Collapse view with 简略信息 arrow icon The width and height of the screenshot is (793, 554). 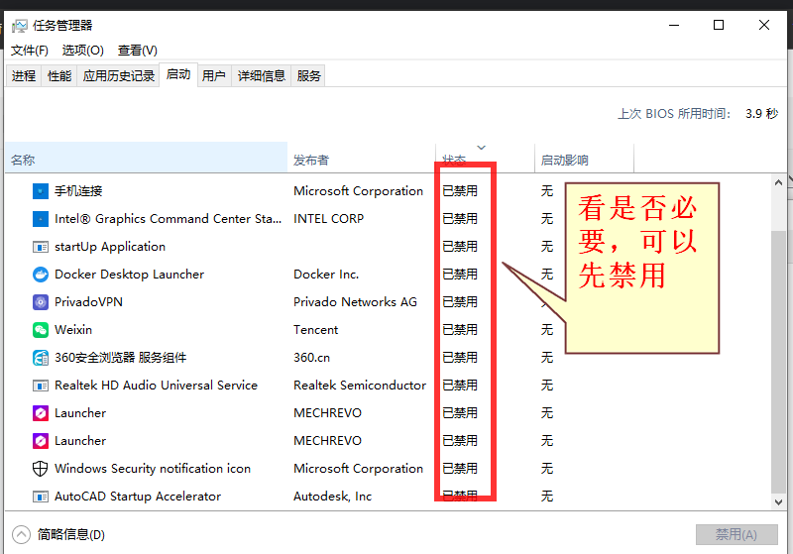tap(21, 535)
